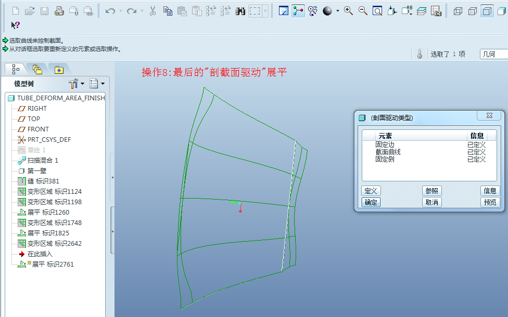Select the 固定侧 element row
508x317 pixels.
coord(429,159)
